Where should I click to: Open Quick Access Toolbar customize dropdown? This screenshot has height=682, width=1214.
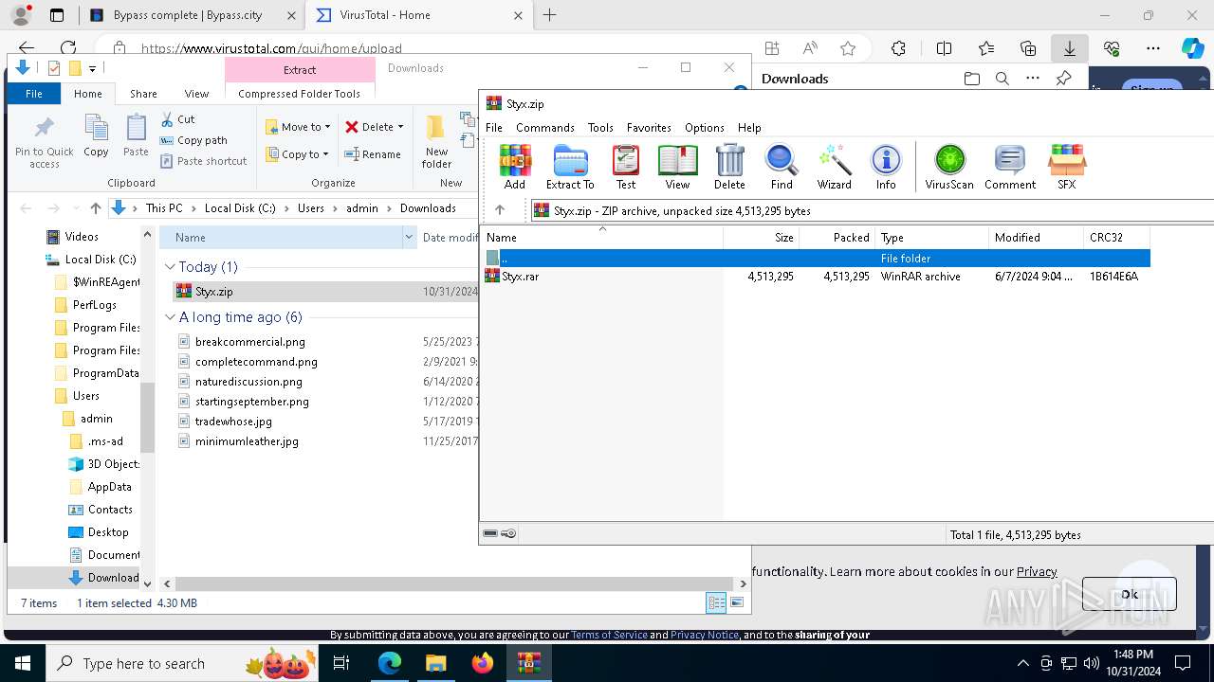pos(92,68)
